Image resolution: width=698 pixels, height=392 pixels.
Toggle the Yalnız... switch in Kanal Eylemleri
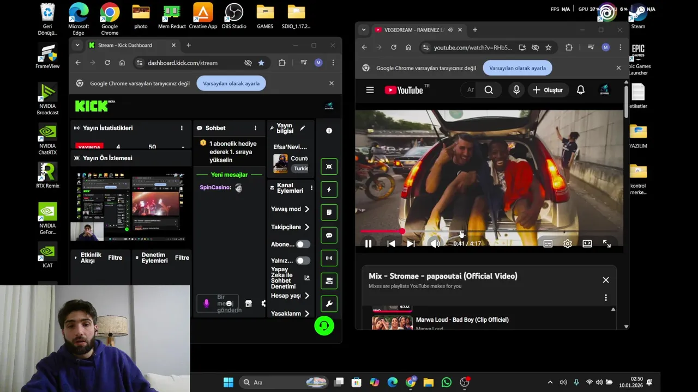pyautogui.click(x=303, y=261)
